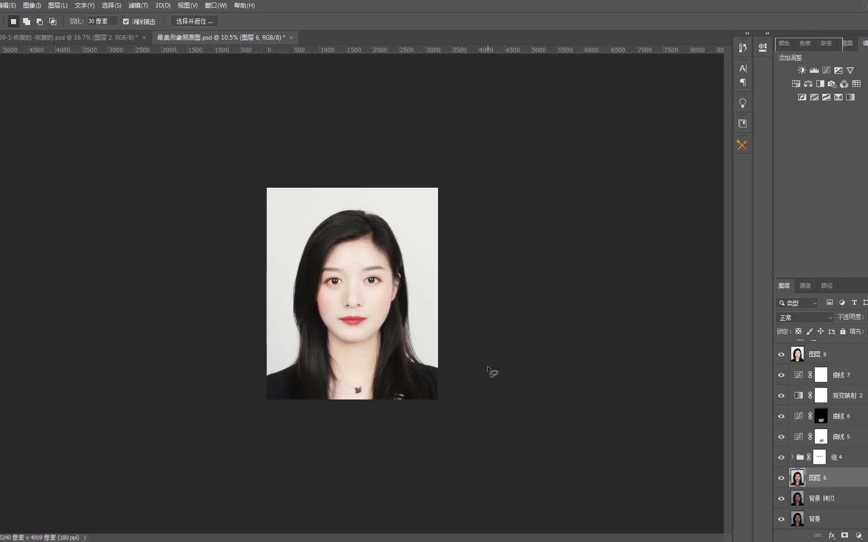Choose Intersect with selection mode
The image size is (868, 542).
pyautogui.click(x=53, y=21)
